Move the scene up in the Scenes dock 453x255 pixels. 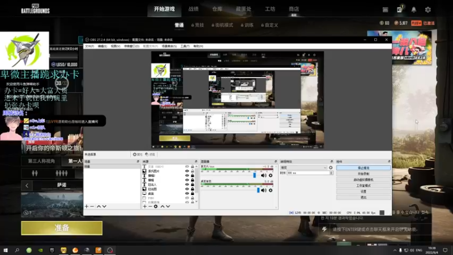point(99,206)
